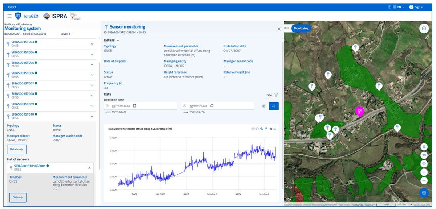Open the navigation hamburger menu
This screenshot has width=436, height=209.
pyautogui.click(x=10, y=16)
